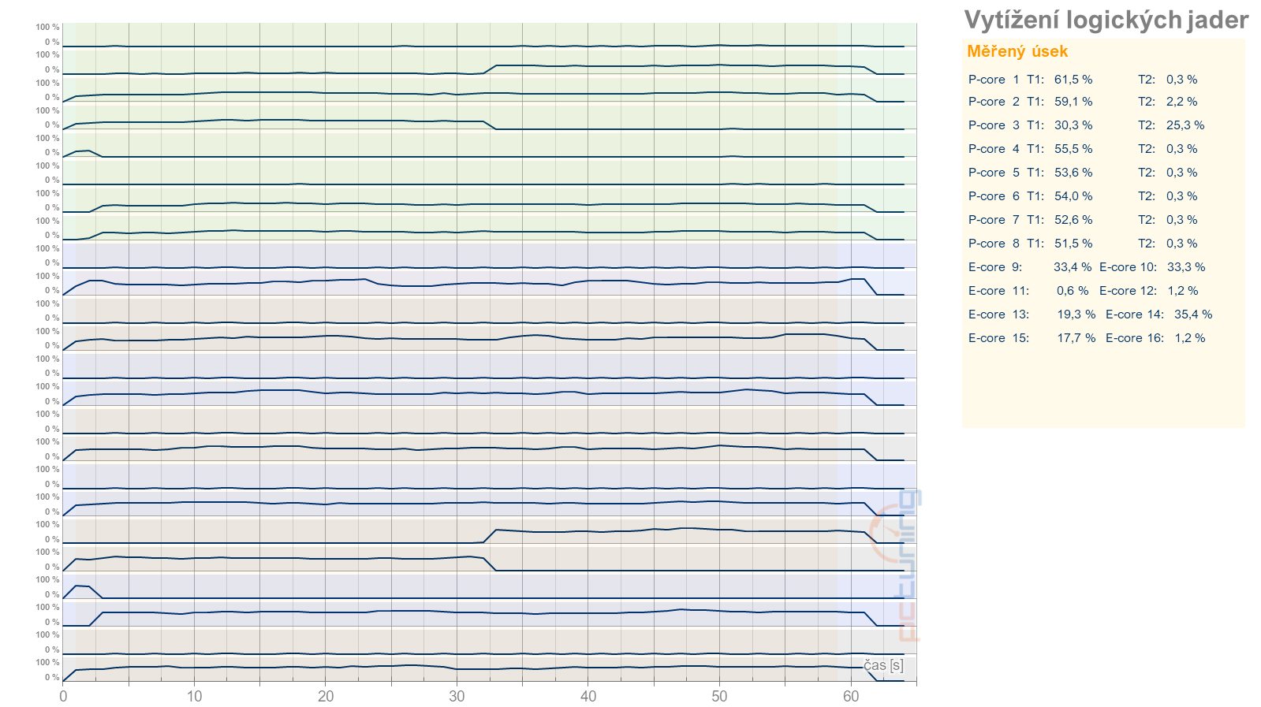1261x707 pixels.
Task: Select the P-core 7 T1 value 52,6 %
Action: tap(1073, 220)
